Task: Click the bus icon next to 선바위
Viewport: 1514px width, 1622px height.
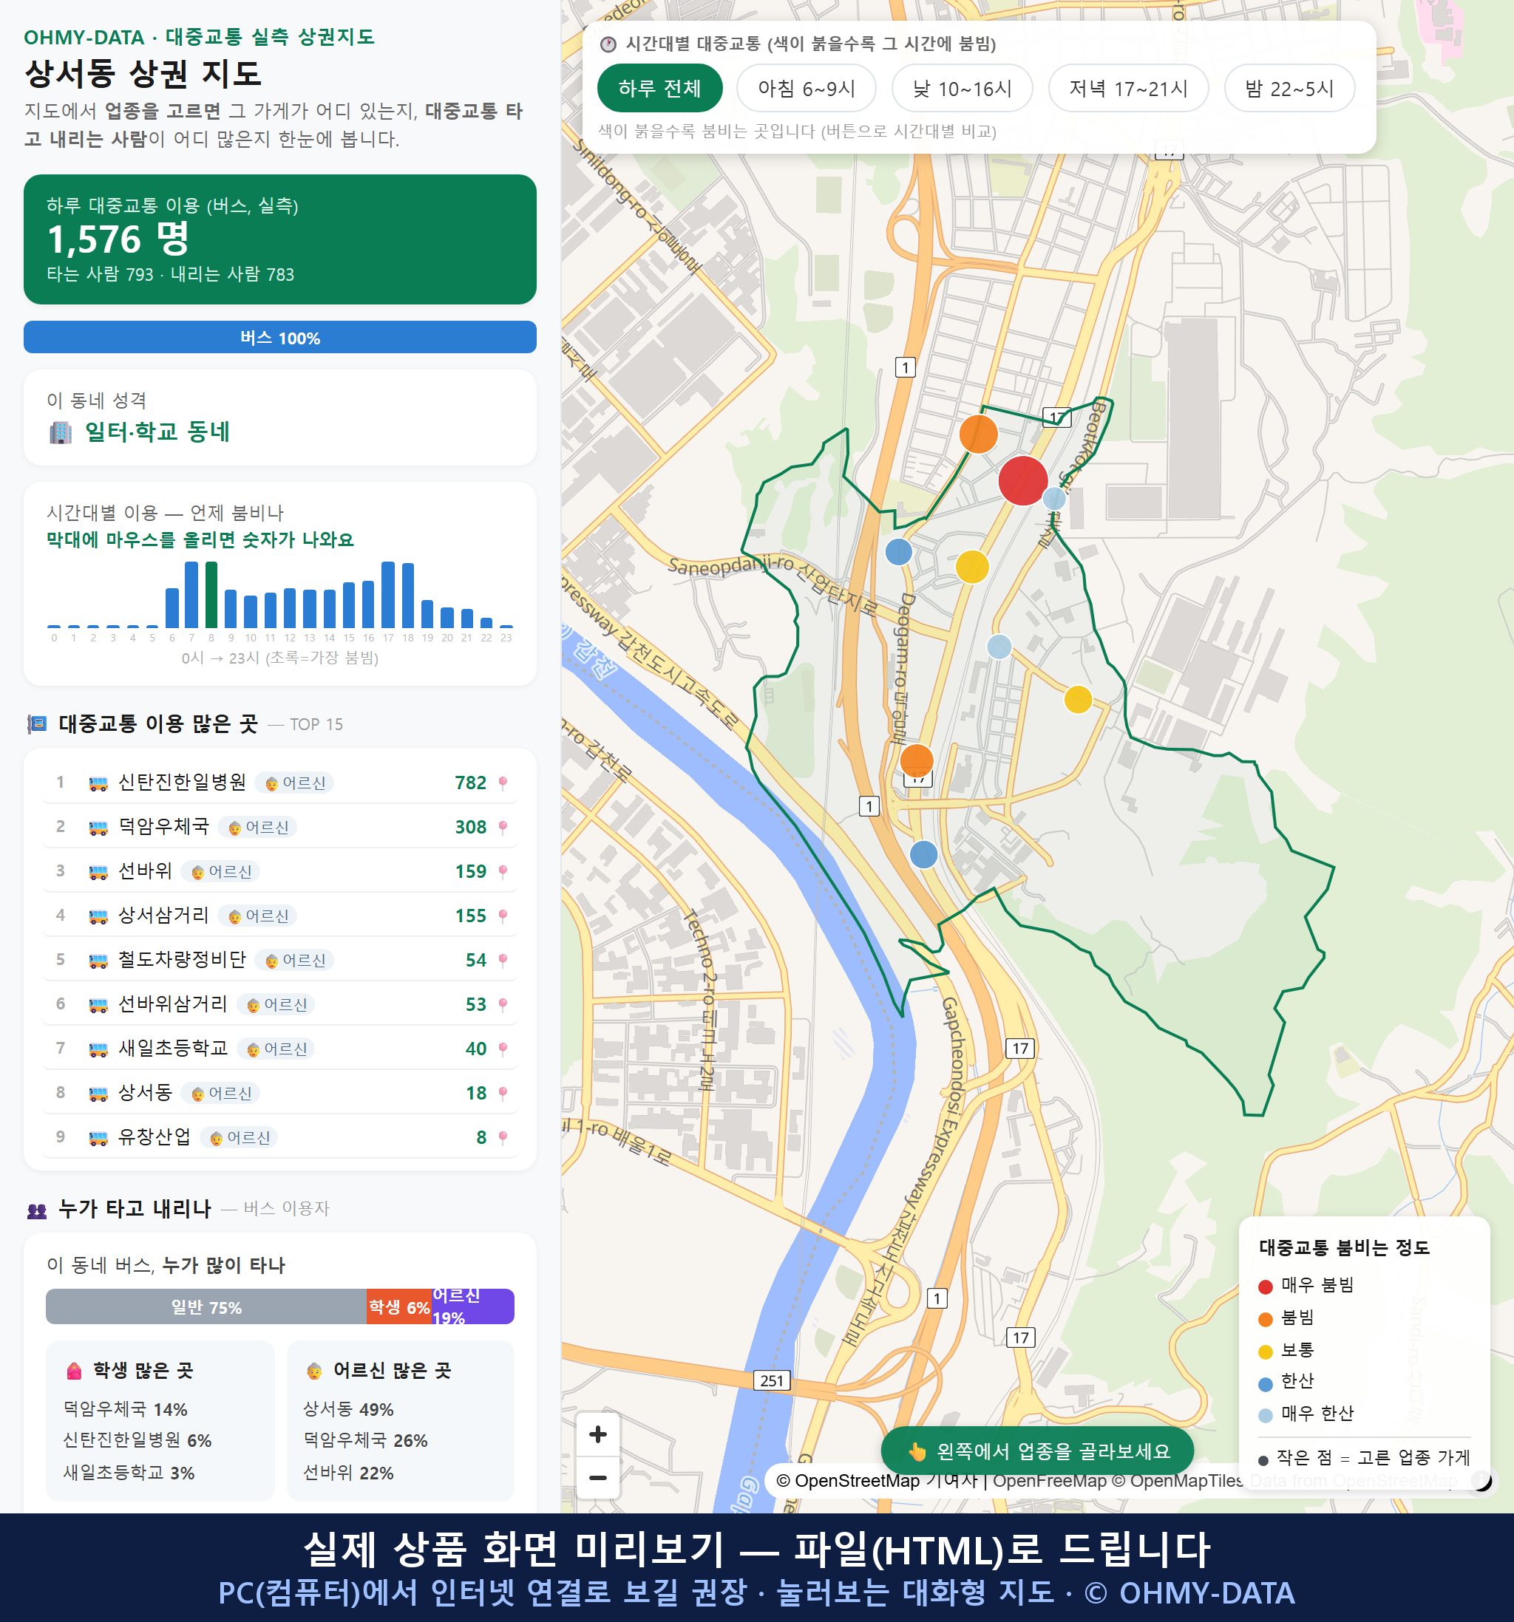Action: pos(98,872)
